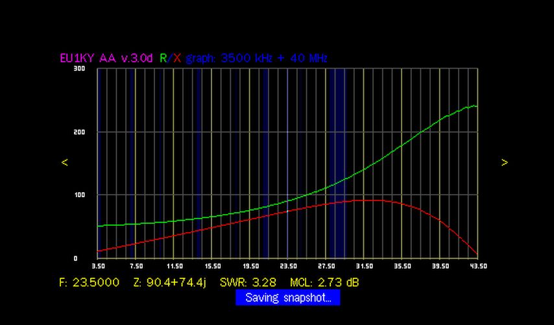Click the graph span text 3500 kHz + 40 MHz
554x325 pixels.
274,58
